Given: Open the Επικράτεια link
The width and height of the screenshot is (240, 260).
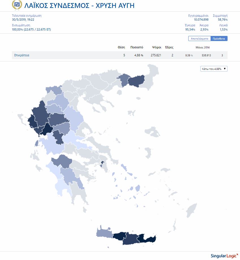Looking at the screenshot, I should [x=22, y=55].
